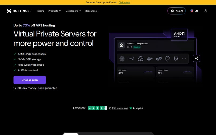Click the NVMe SSD storage feature
Image resolution: width=216 pixels, height=135 pixels.
(29, 59)
